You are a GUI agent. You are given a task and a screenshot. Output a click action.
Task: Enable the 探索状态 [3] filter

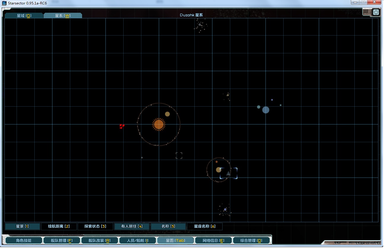coord(95,226)
